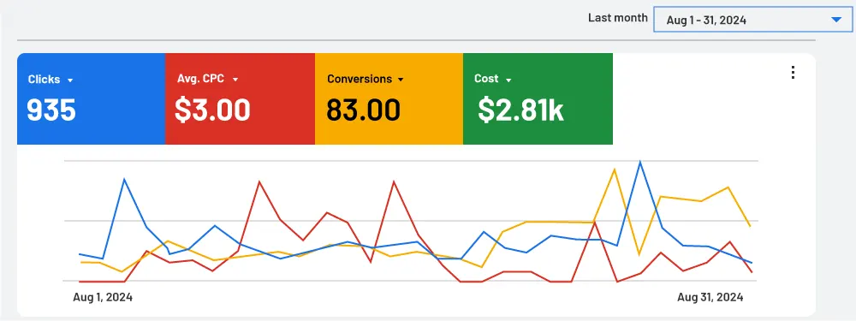
Task: Click the Last month label
Action: point(617,17)
